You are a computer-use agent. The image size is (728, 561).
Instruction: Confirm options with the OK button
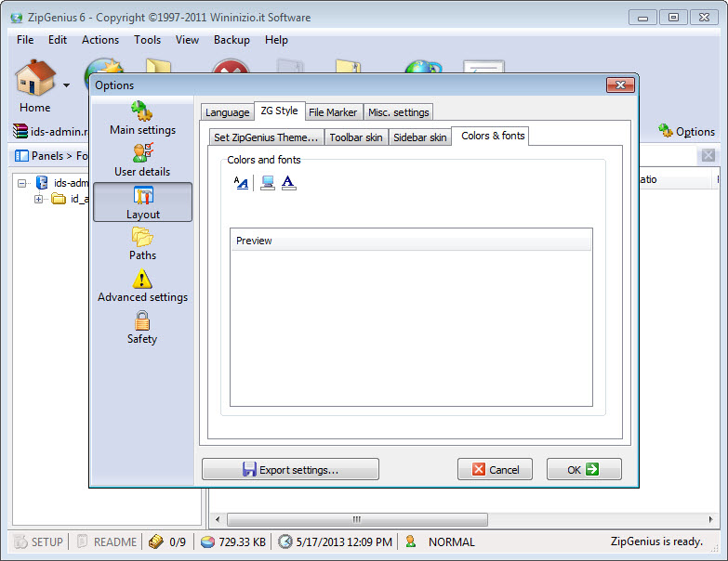(584, 469)
